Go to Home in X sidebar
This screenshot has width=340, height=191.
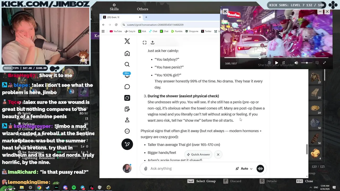pyautogui.click(x=127, y=54)
